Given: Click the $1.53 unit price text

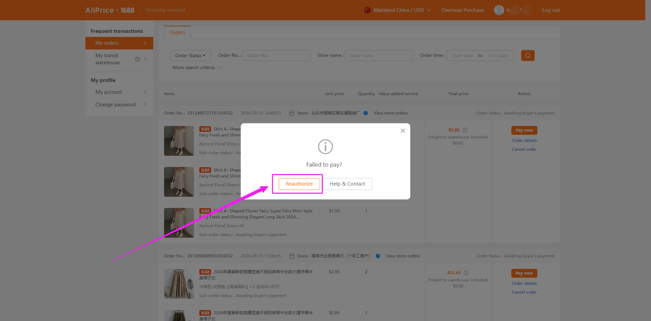Looking at the screenshot, I should click(x=334, y=211).
